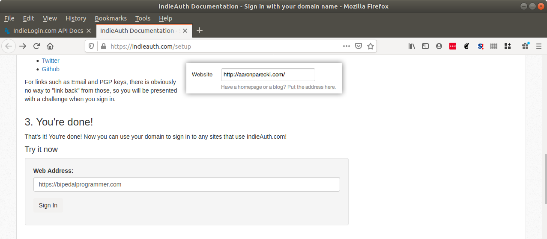Open the fence-shaped extension icon
547x239 pixels.
(494, 46)
